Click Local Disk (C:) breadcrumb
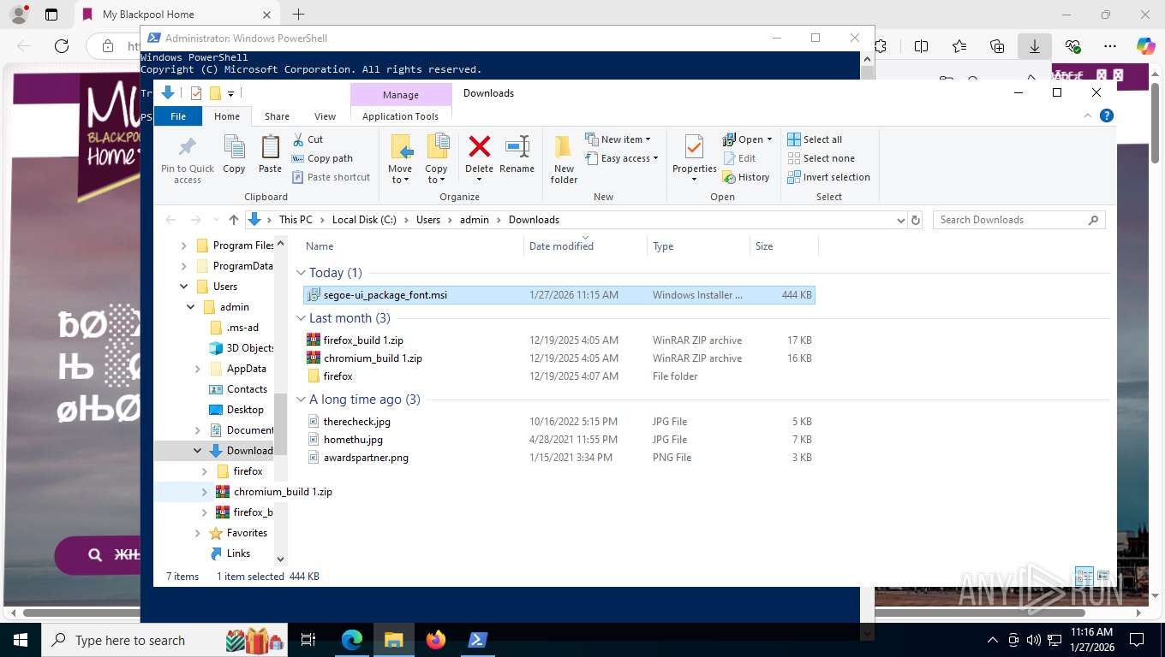Image resolution: width=1165 pixels, height=657 pixels. 364,220
